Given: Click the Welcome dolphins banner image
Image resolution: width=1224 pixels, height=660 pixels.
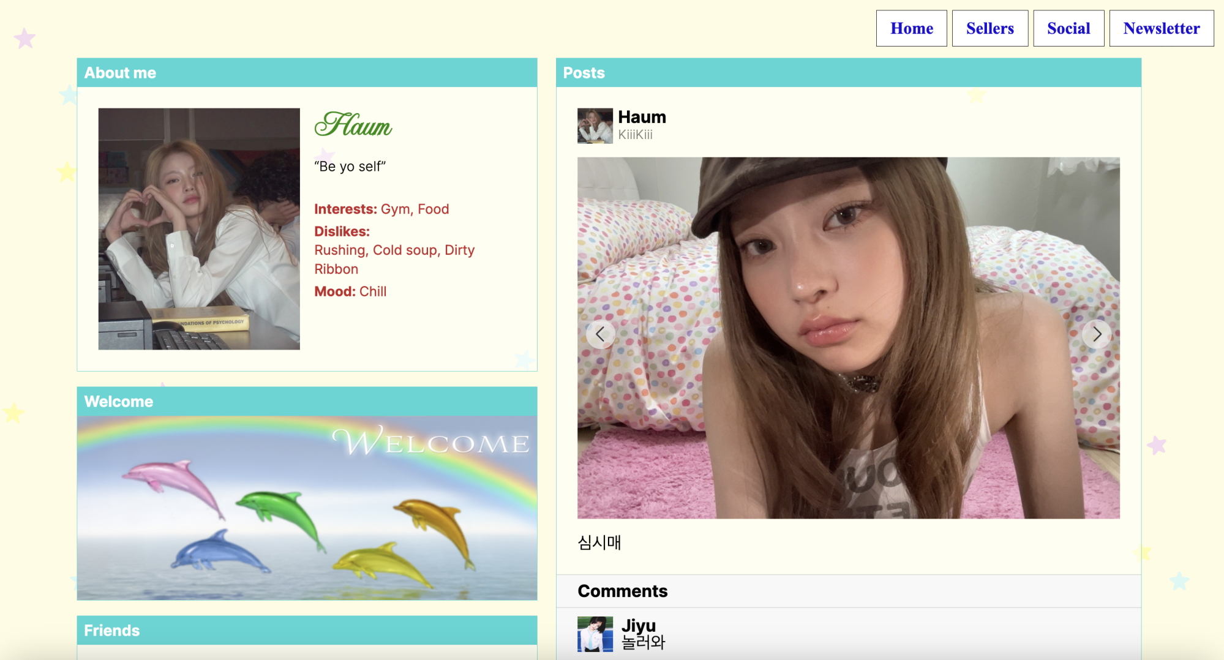Looking at the screenshot, I should tap(307, 508).
